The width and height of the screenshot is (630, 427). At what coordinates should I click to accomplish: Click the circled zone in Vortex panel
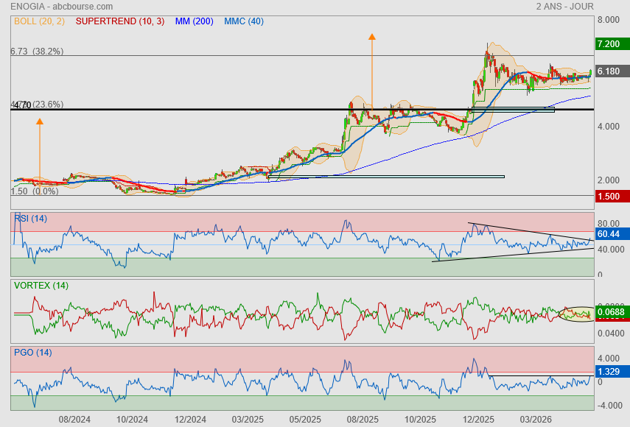577,314
